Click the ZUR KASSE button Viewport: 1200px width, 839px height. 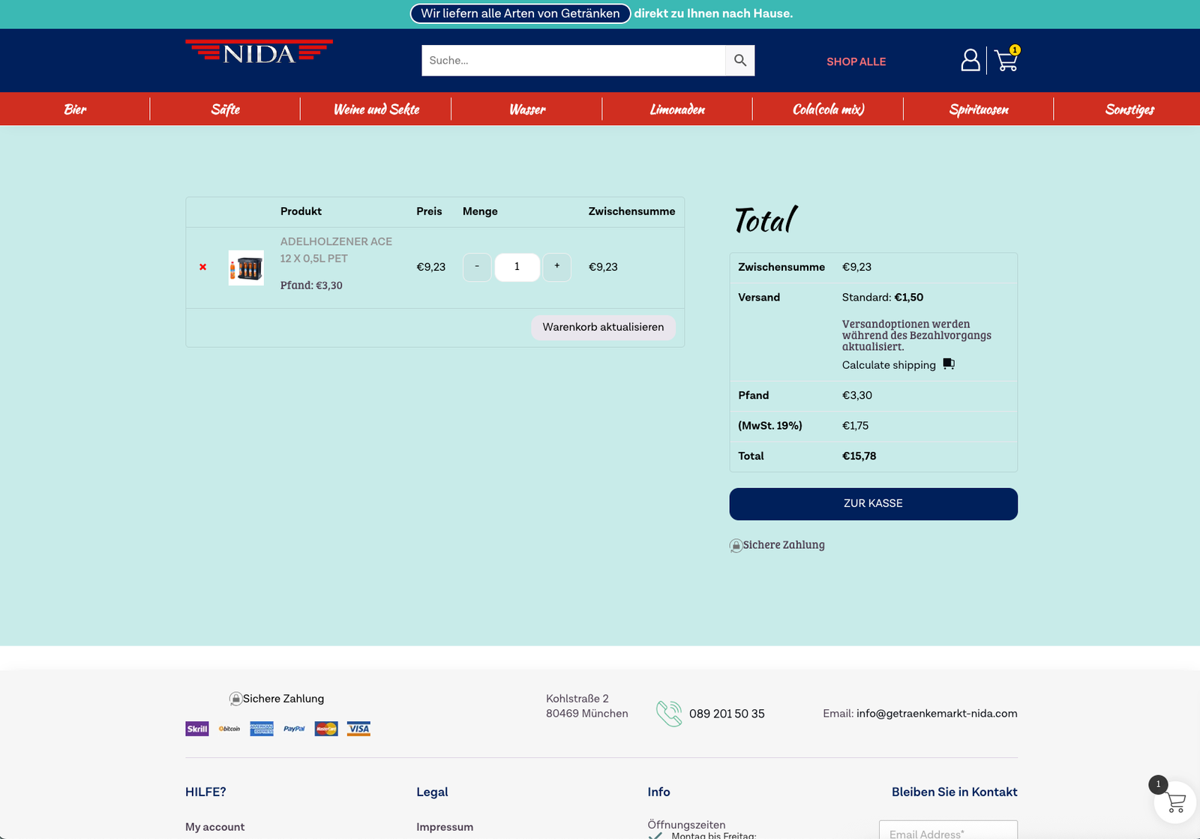pos(874,504)
